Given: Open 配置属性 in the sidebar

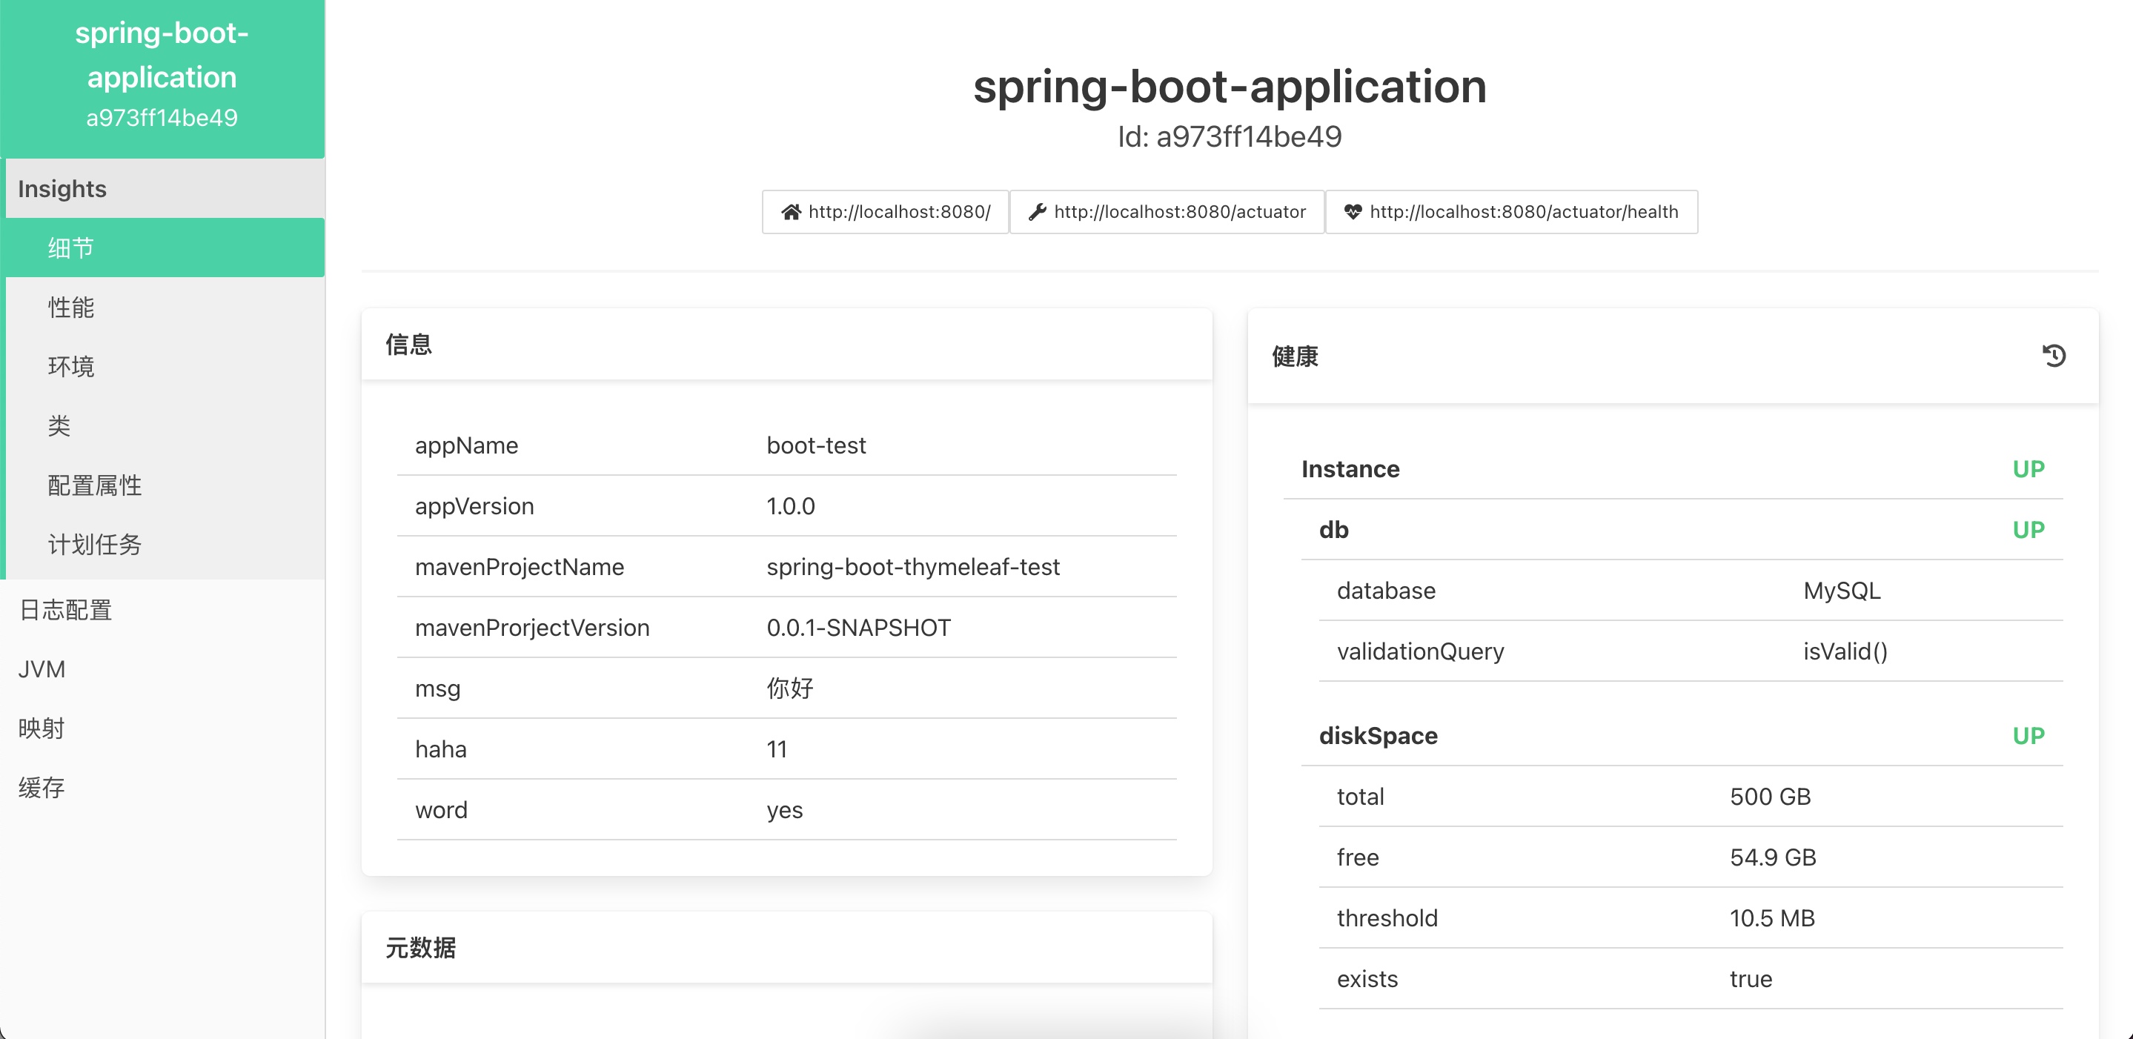Looking at the screenshot, I should 94,485.
